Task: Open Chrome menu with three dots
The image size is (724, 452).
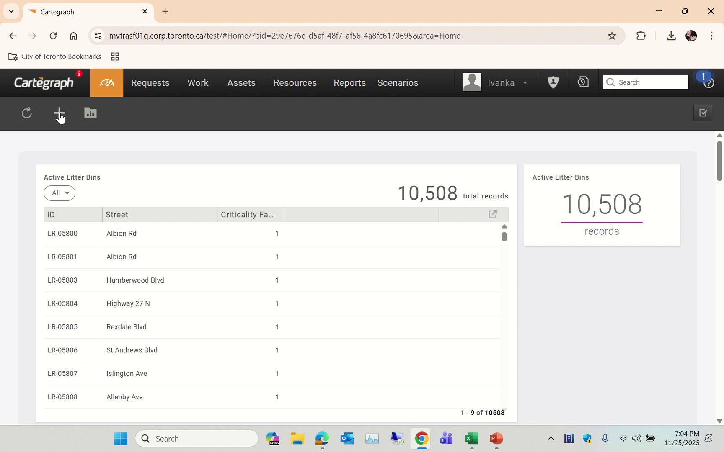Action: tap(711, 36)
